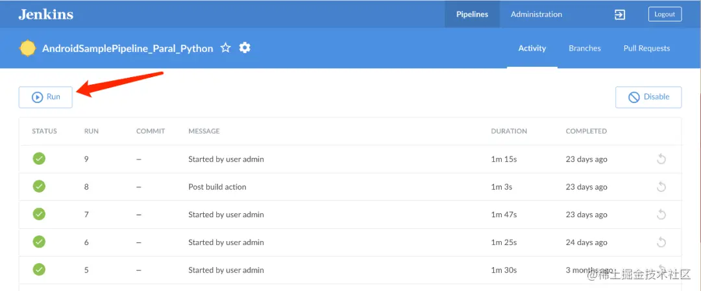Re-run run 8 with the replay icon
Image resolution: width=701 pixels, height=291 pixels.
coord(661,187)
